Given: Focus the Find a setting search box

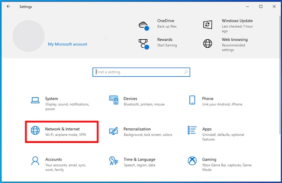Looking at the screenshot, I should point(141,72).
